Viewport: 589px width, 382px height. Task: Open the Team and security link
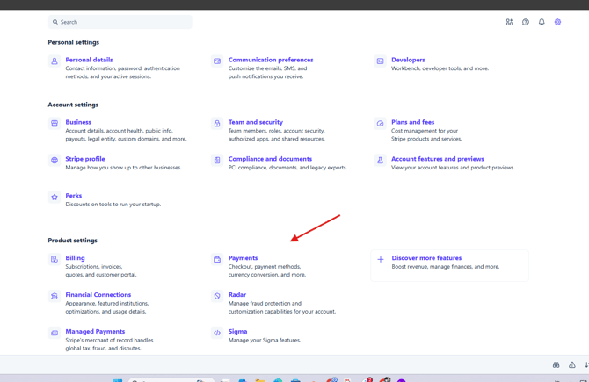256,122
